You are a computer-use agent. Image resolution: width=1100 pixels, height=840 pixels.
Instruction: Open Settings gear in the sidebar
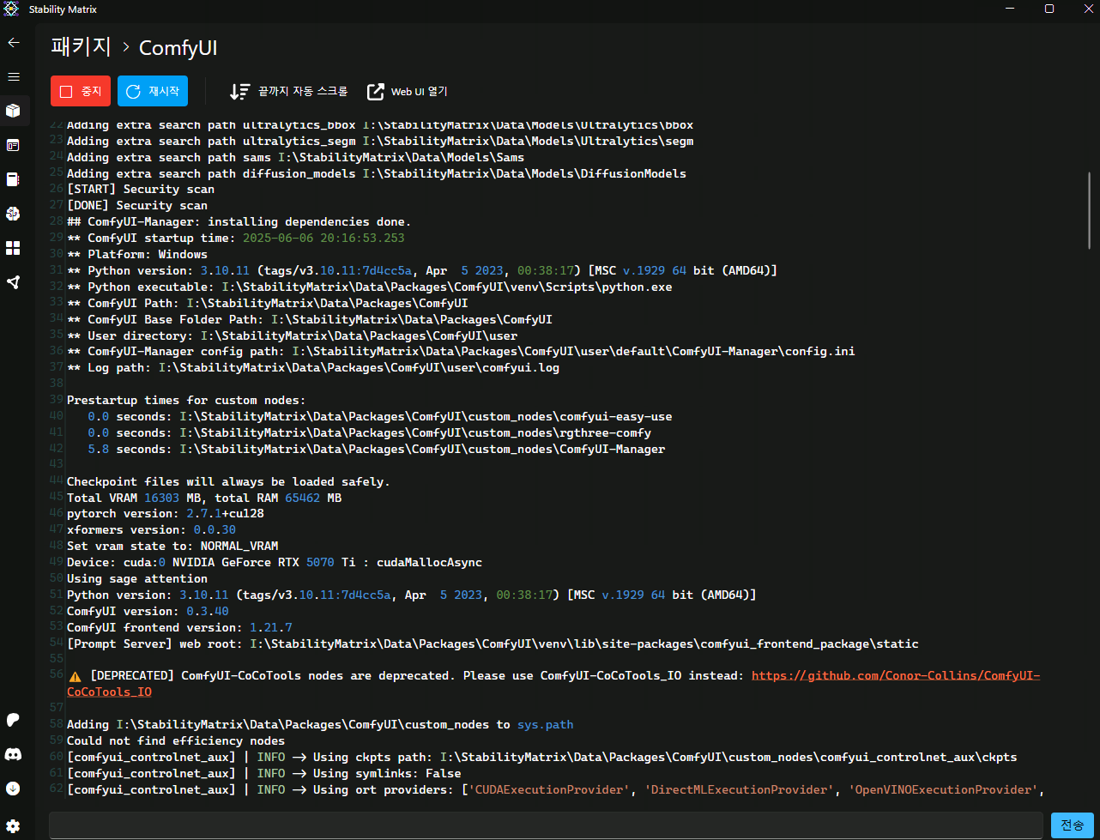coord(14,825)
